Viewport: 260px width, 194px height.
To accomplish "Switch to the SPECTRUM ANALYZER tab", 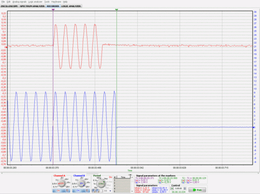I will [32, 6].
